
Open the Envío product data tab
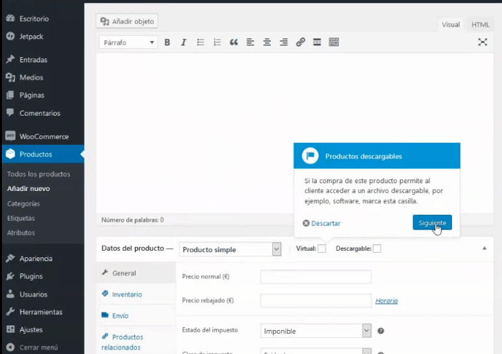click(136, 315)
